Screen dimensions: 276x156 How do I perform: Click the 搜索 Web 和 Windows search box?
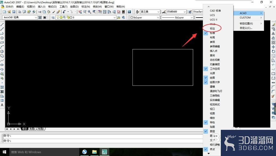pyautogui.click(x=44, y=152)
